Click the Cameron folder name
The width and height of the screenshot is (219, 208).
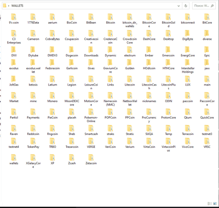pyautogui.click(x=33, y=39)
